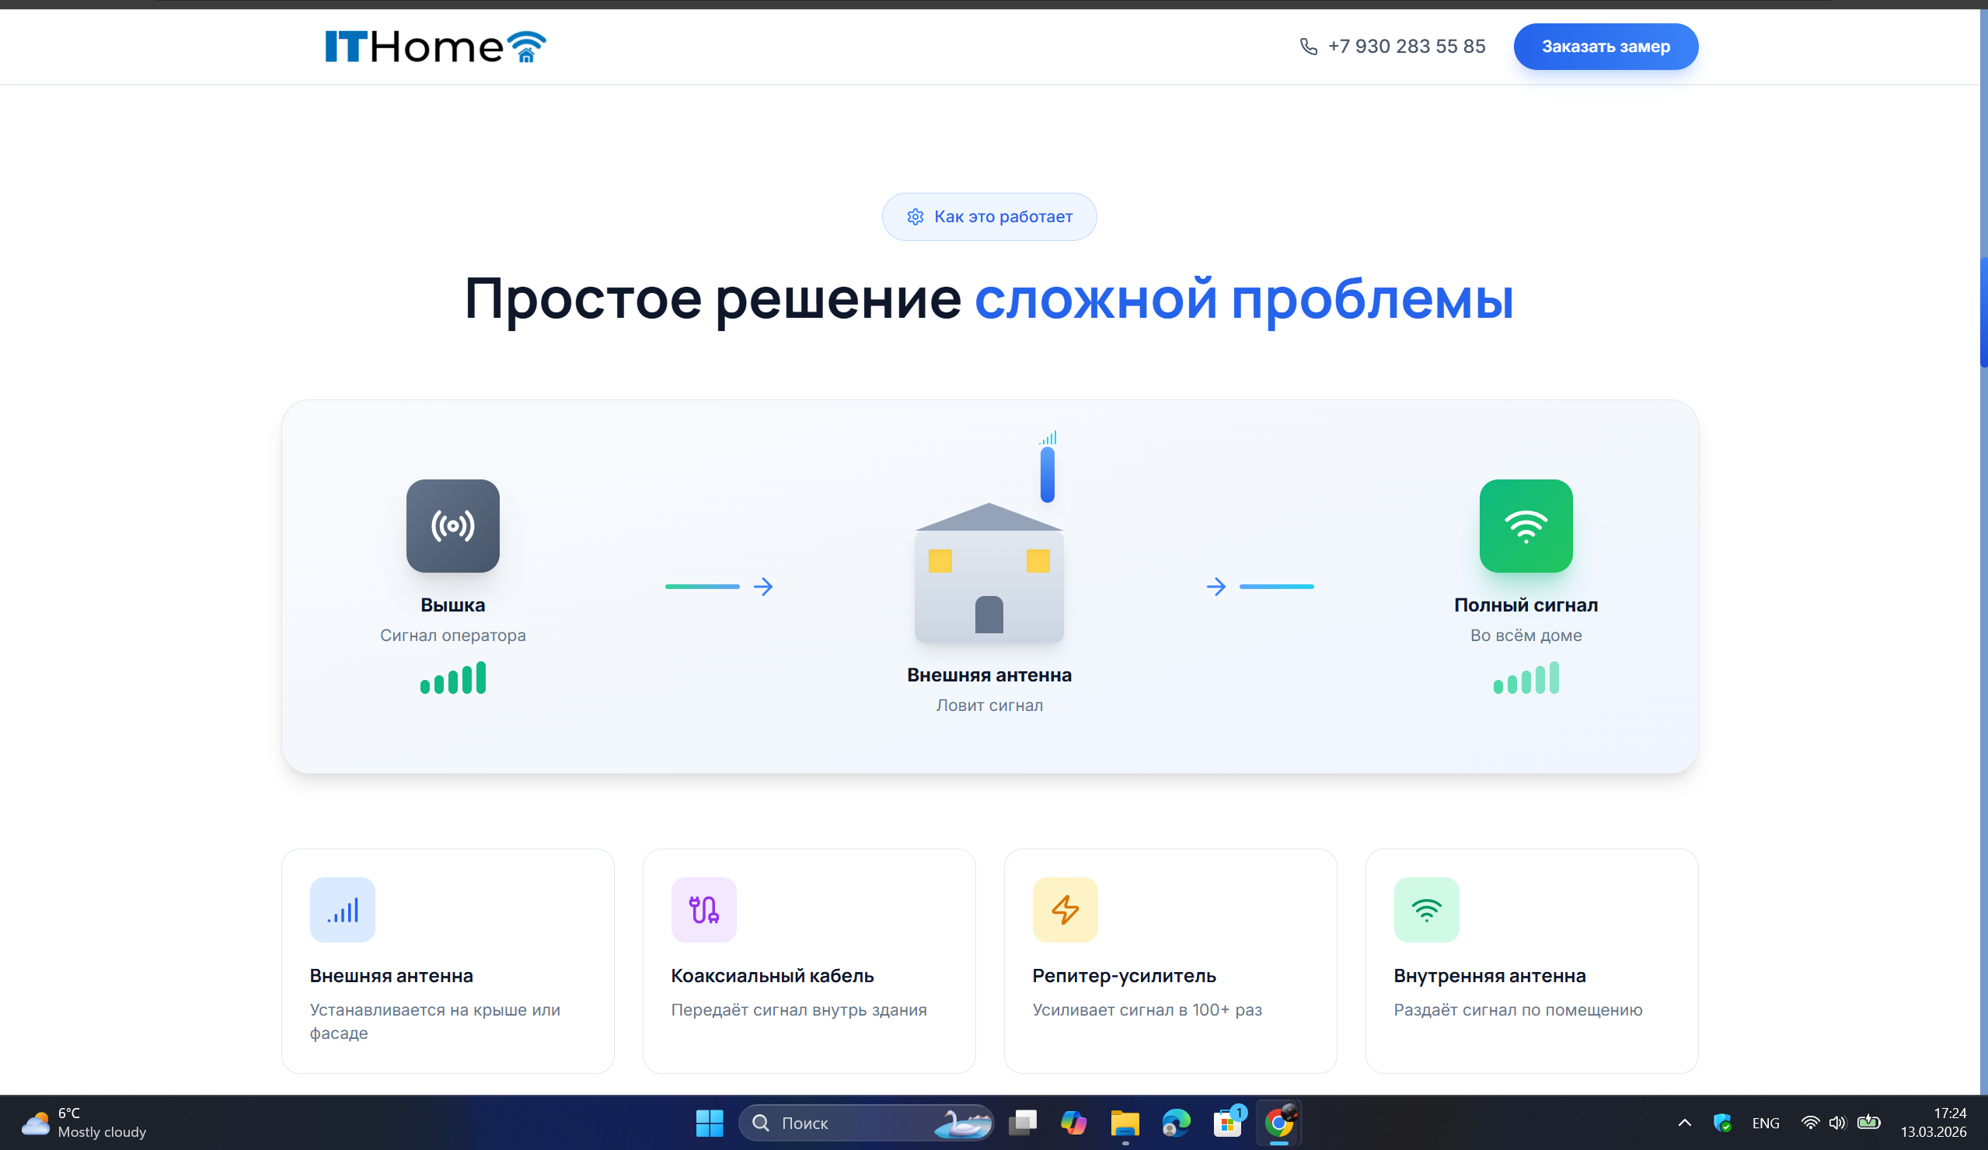Open the Chrome browser from the taskbar
Image resolution: width=1988 pixels, height=1150 pixels.
tap(1278, 1122)
